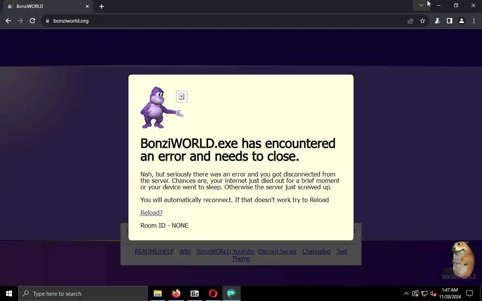The width and height of the screenshot is (482, 301).
Task: Open File Explorer from the taskbar
Action: click(x=158, y=293)
